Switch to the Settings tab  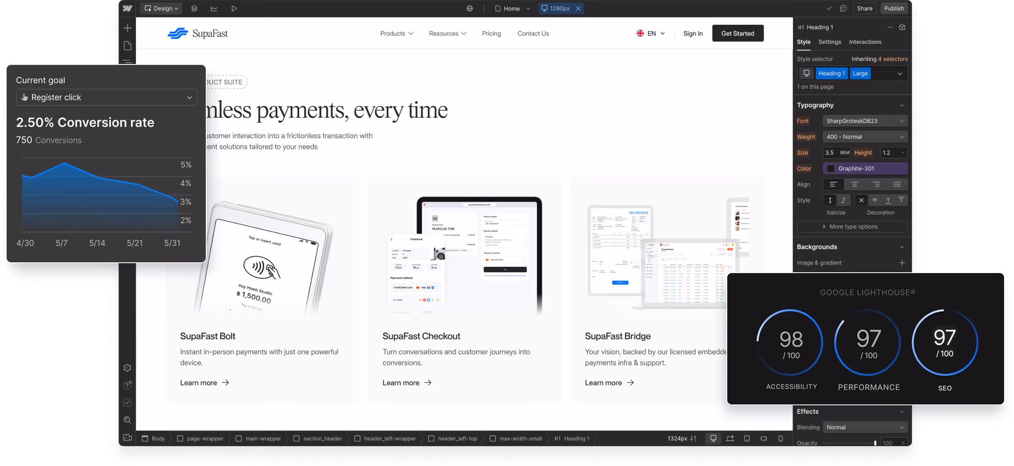coord(830,42)
